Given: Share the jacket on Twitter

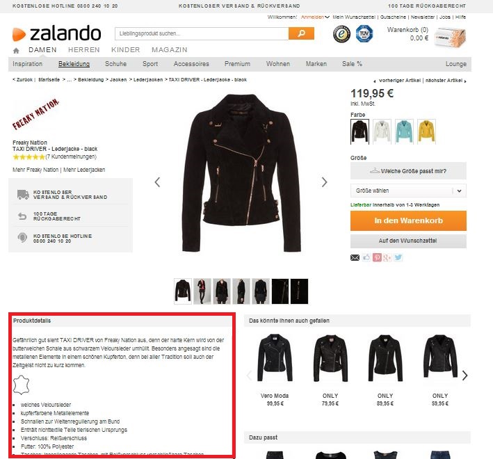Looking at the screenshot, I should (398, 257).
